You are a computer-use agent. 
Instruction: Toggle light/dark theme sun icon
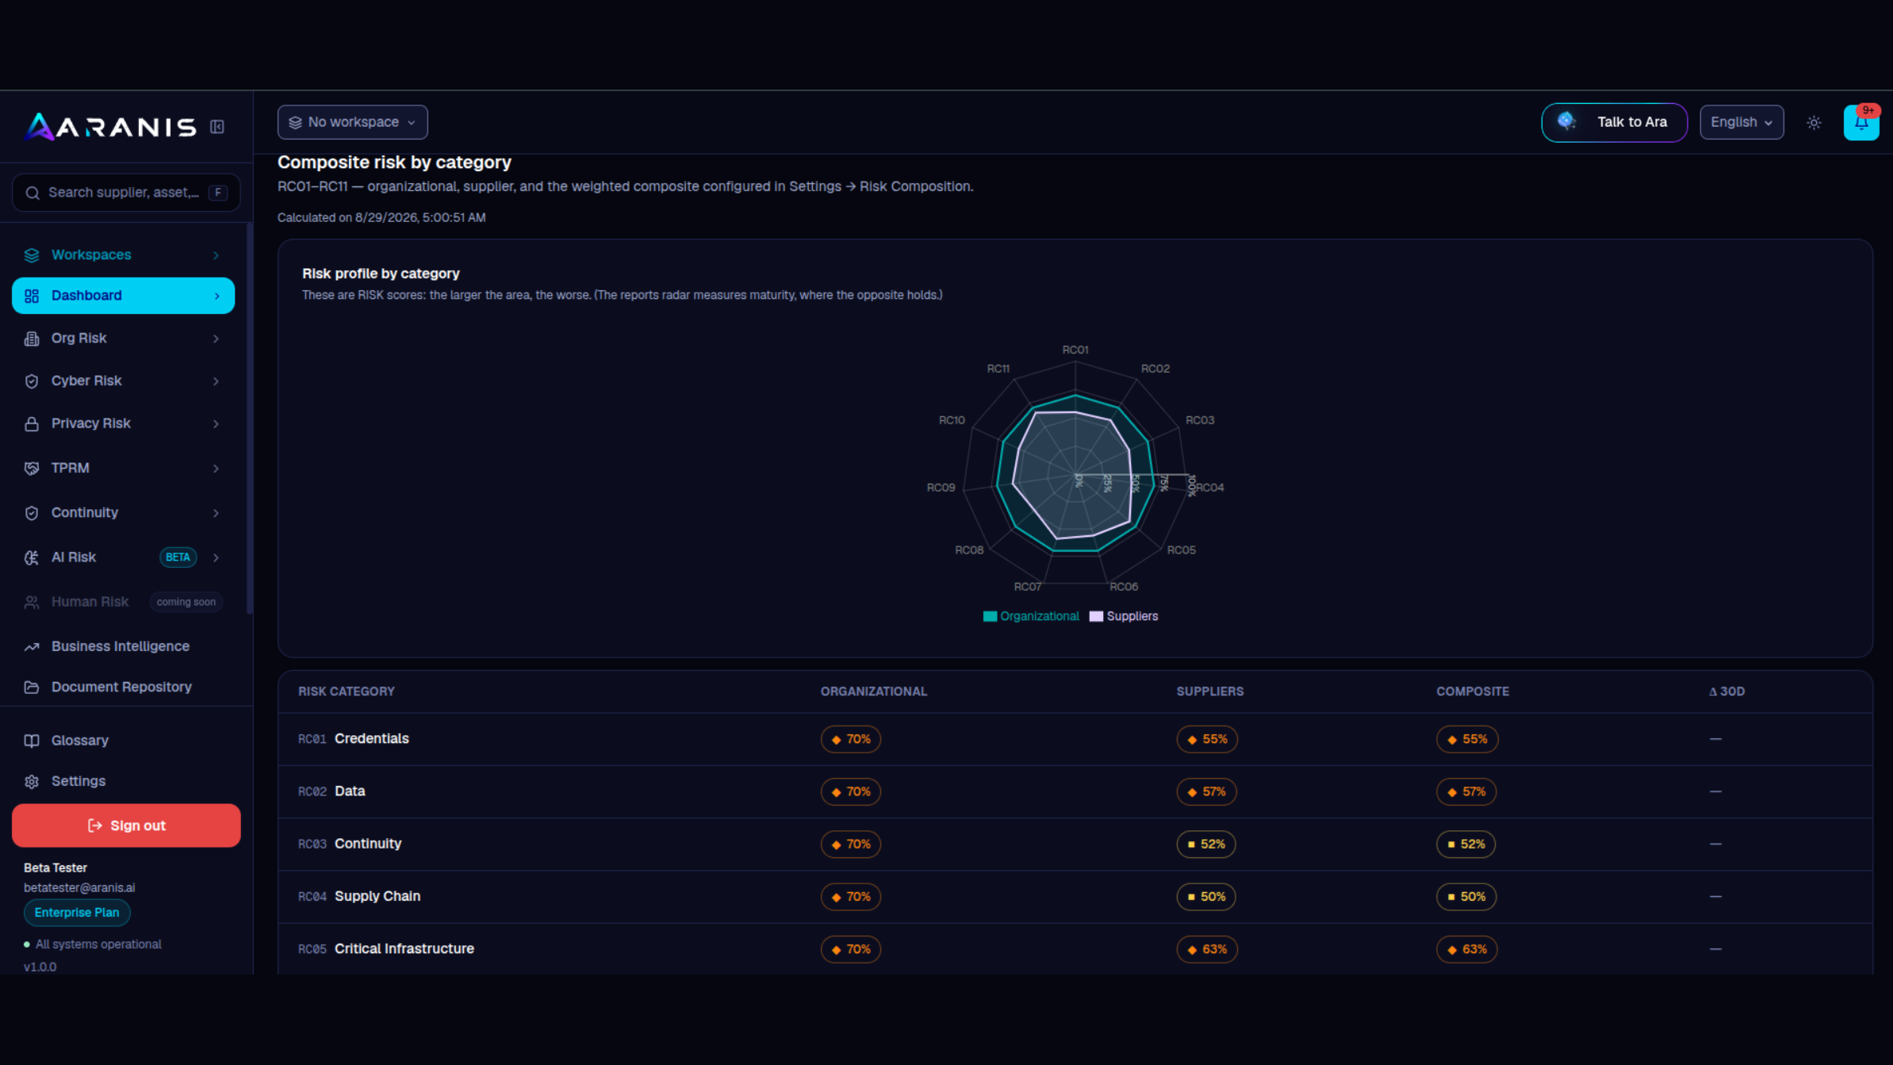pyautogui.click(x=1814, y=122)
